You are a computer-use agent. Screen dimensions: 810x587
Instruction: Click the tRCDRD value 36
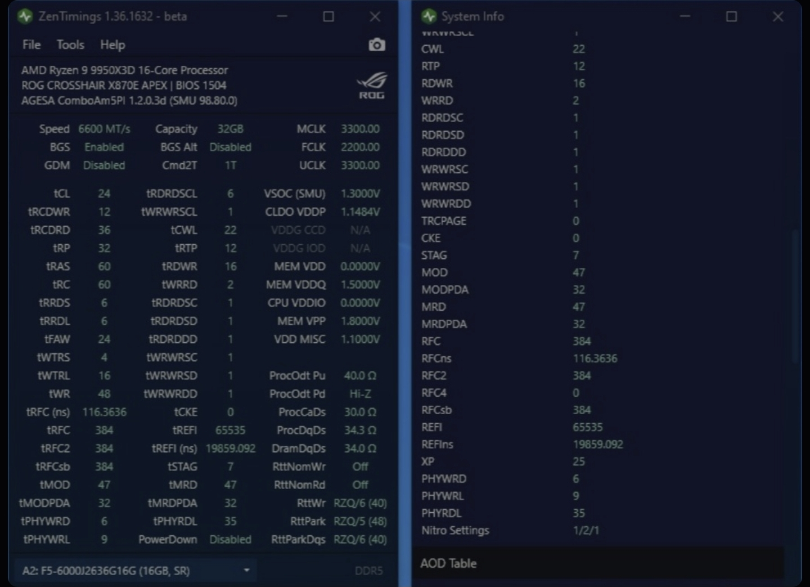[104, 230]
